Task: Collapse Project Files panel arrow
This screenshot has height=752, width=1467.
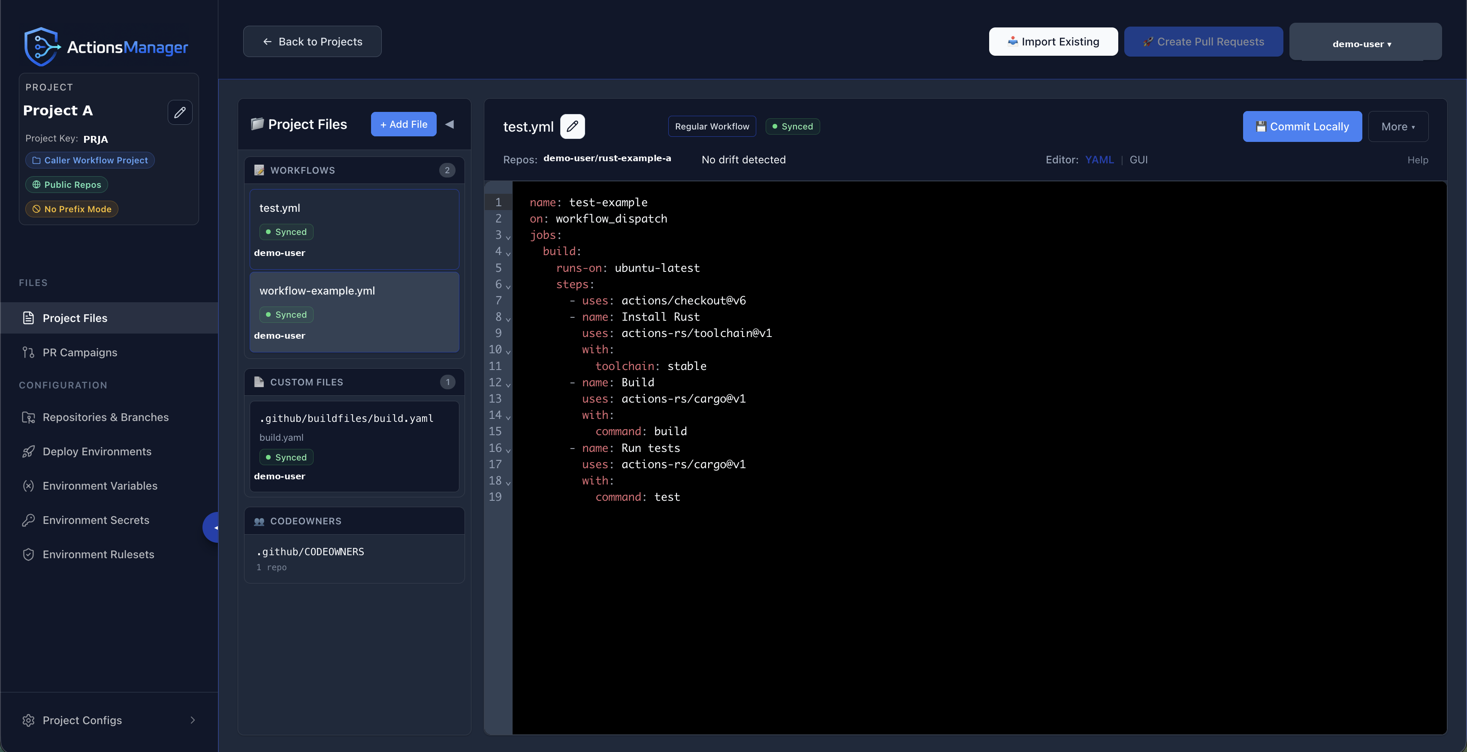Action: pyautogui.click(x=450, y=124)
